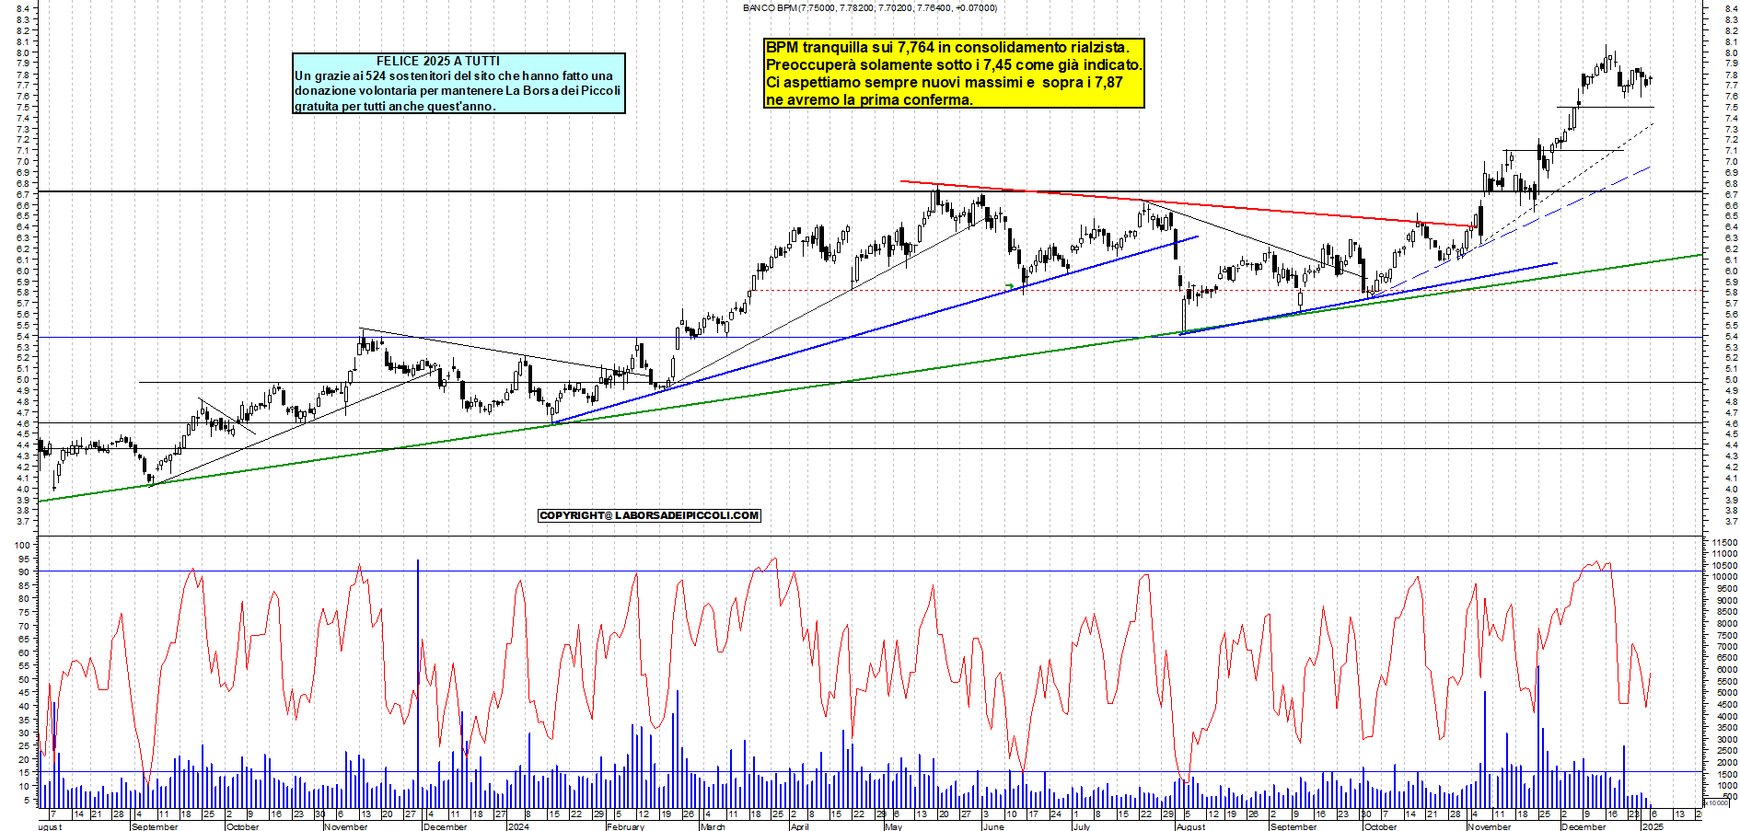Click the 'May' month label
Screen dimensions: 1740x831
893,826
